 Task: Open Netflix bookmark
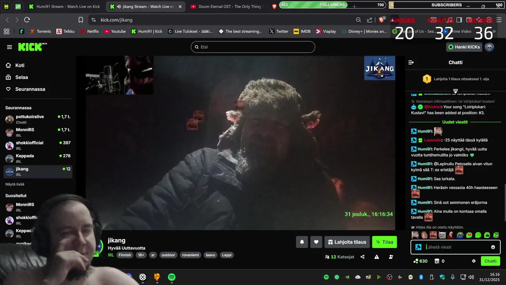point(89,31)
